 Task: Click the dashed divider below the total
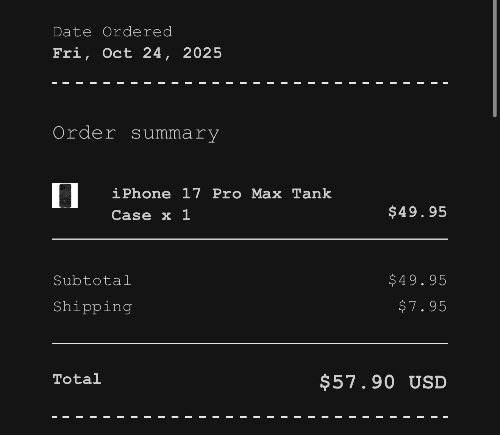click(250, 417)
